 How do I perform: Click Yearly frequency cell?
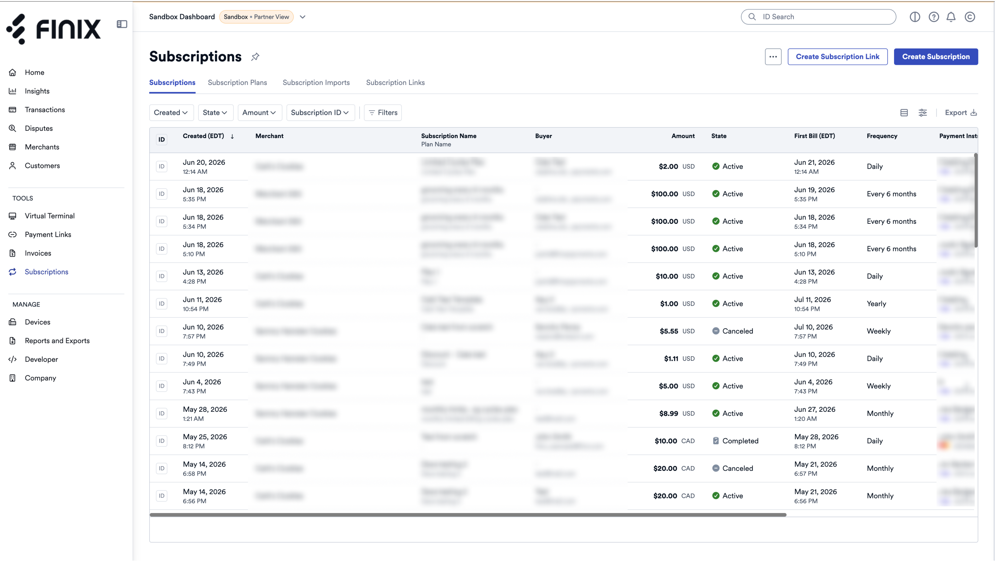click(x=876, y=304)
